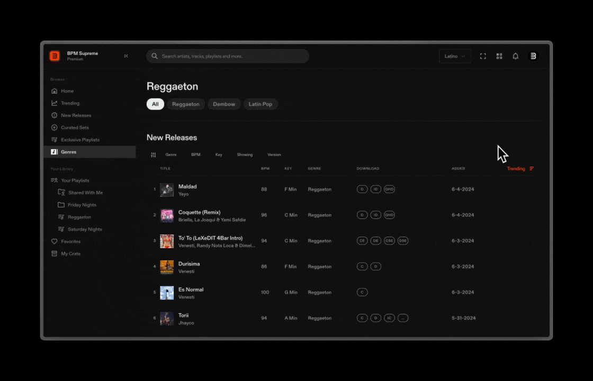
Task: Download the DE version of To' To
Action: [x=375, y=240]
